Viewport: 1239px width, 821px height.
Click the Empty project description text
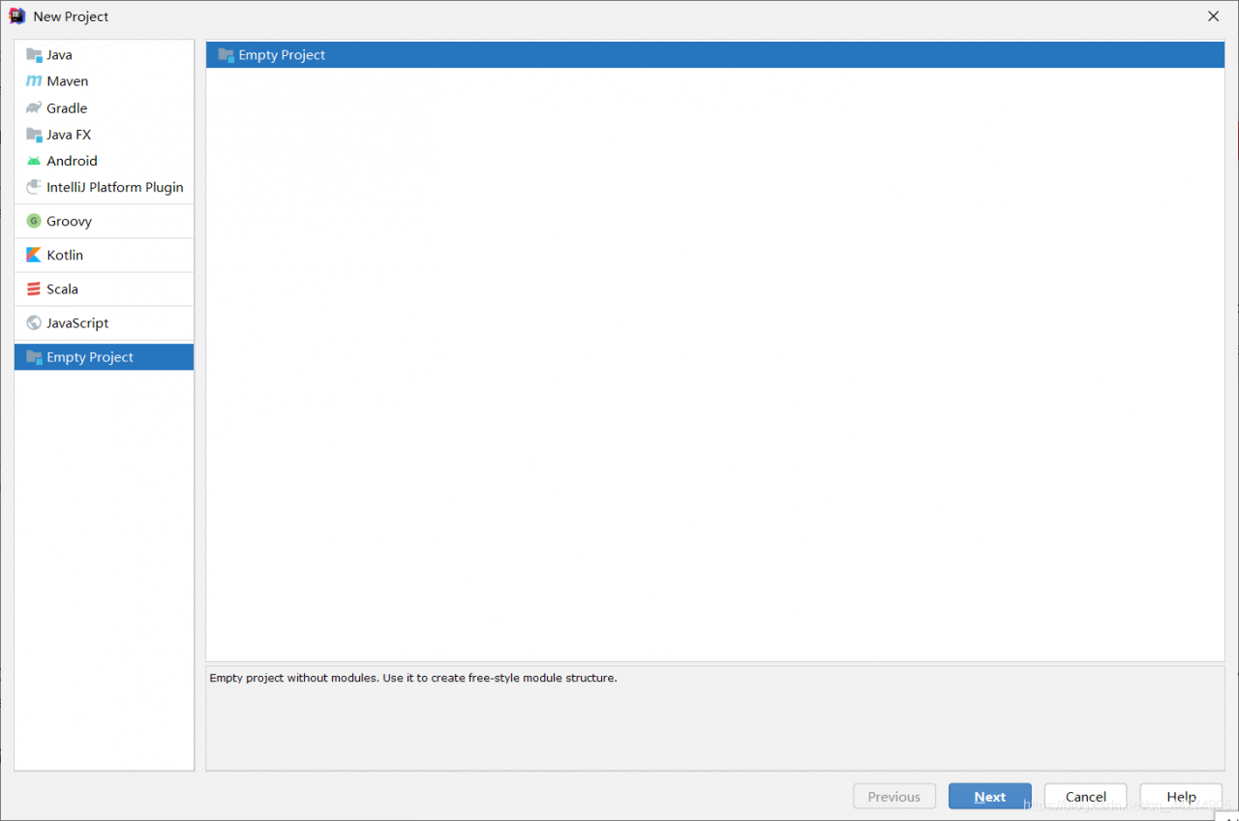click(413, 678)
